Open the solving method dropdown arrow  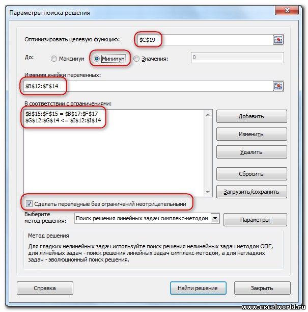[x=215, y=218]
